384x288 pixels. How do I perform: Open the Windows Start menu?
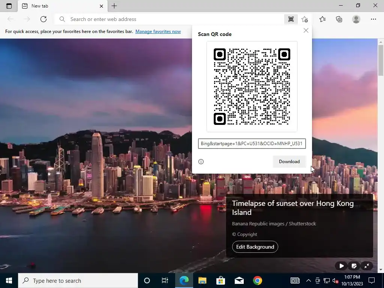tap(9, 280)
